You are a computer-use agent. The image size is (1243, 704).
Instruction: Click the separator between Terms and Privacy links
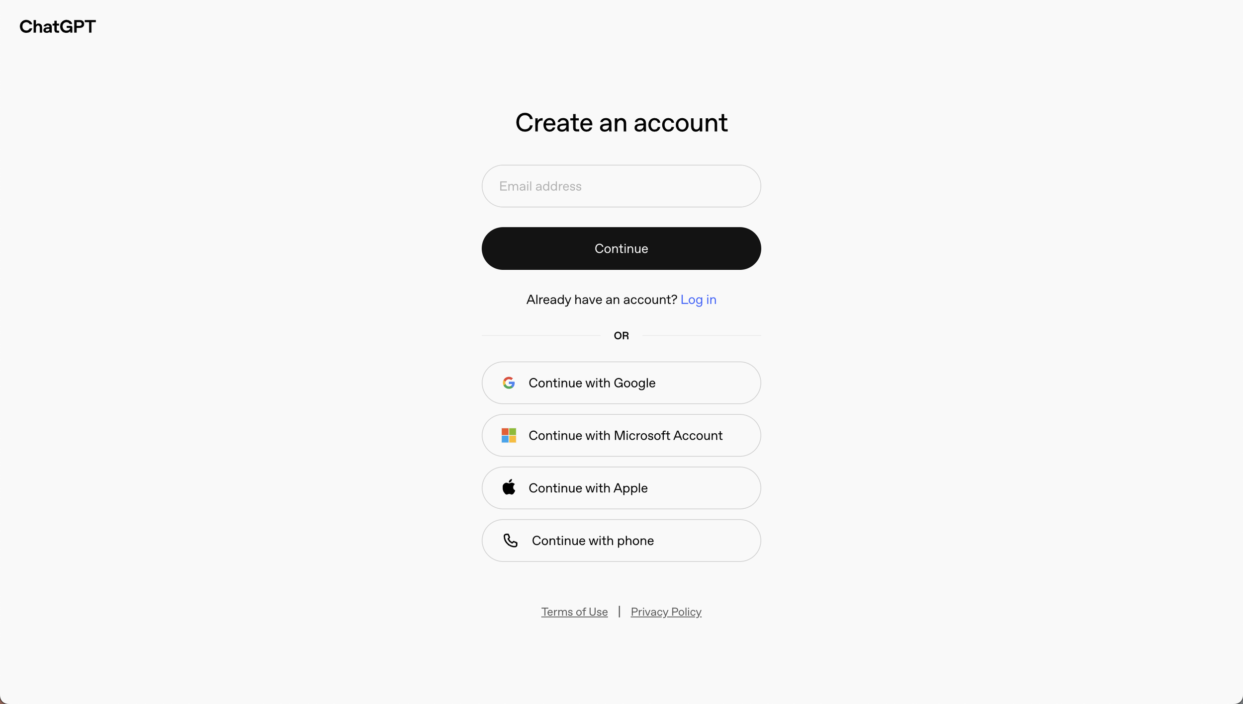pos(619,612)
